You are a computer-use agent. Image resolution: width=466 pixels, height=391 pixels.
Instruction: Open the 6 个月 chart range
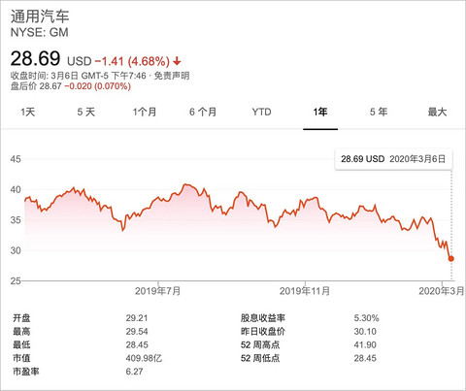(203, 112)
